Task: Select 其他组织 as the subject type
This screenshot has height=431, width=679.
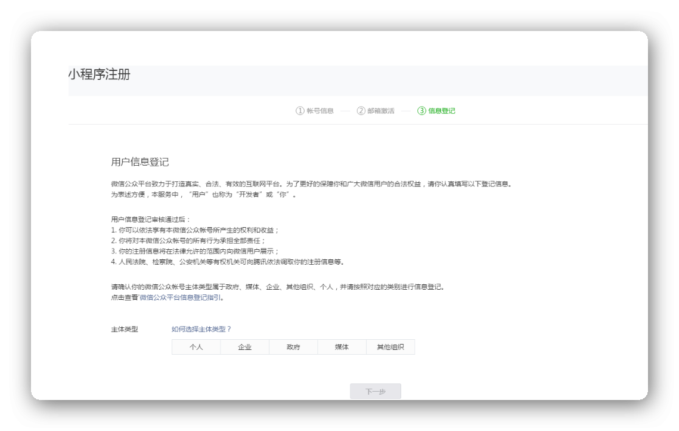Action: (390, 347)
